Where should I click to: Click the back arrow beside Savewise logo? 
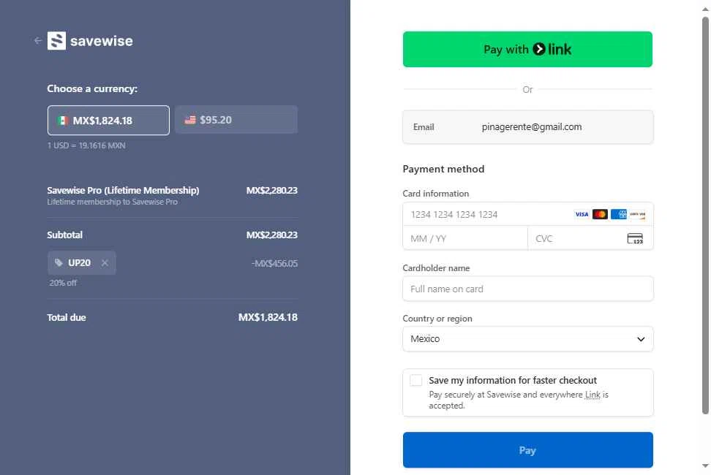(38, 41)
